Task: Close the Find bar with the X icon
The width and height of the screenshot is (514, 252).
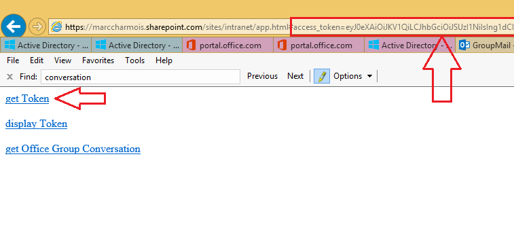Action: point(10,77)
